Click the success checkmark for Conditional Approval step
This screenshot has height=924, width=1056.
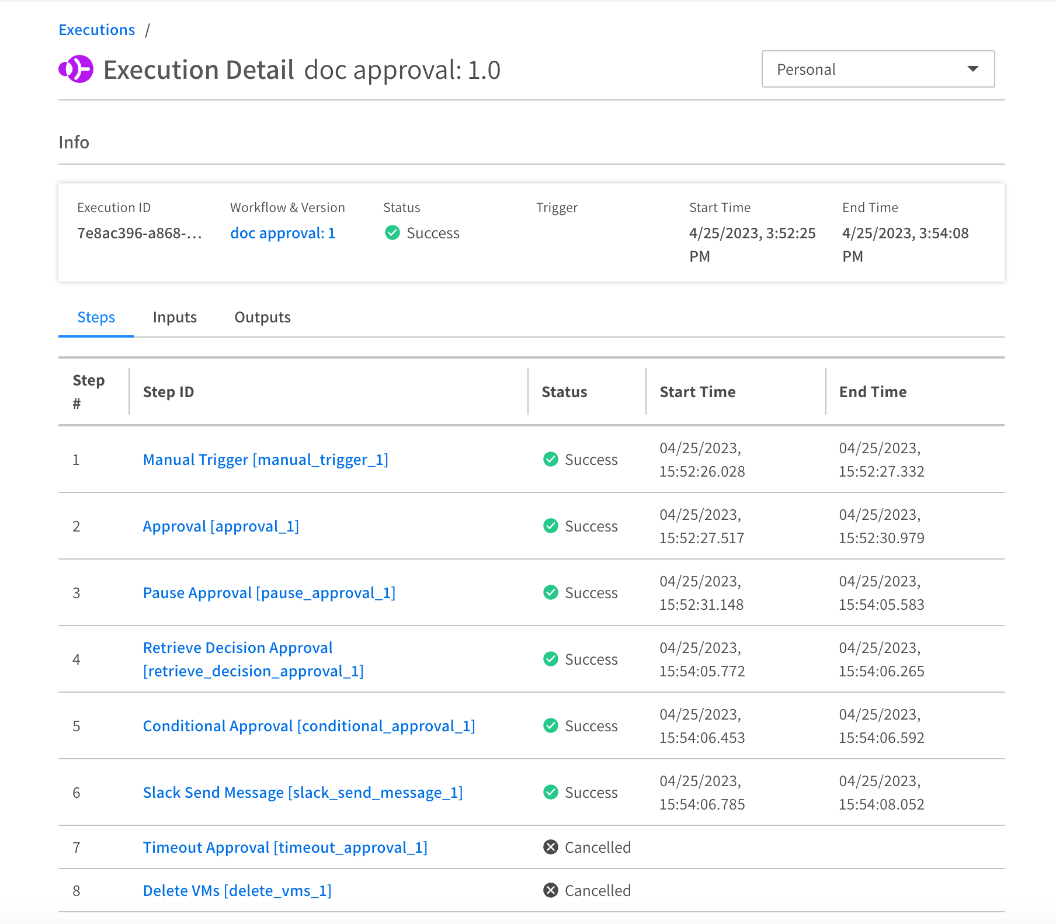(550, 726)
